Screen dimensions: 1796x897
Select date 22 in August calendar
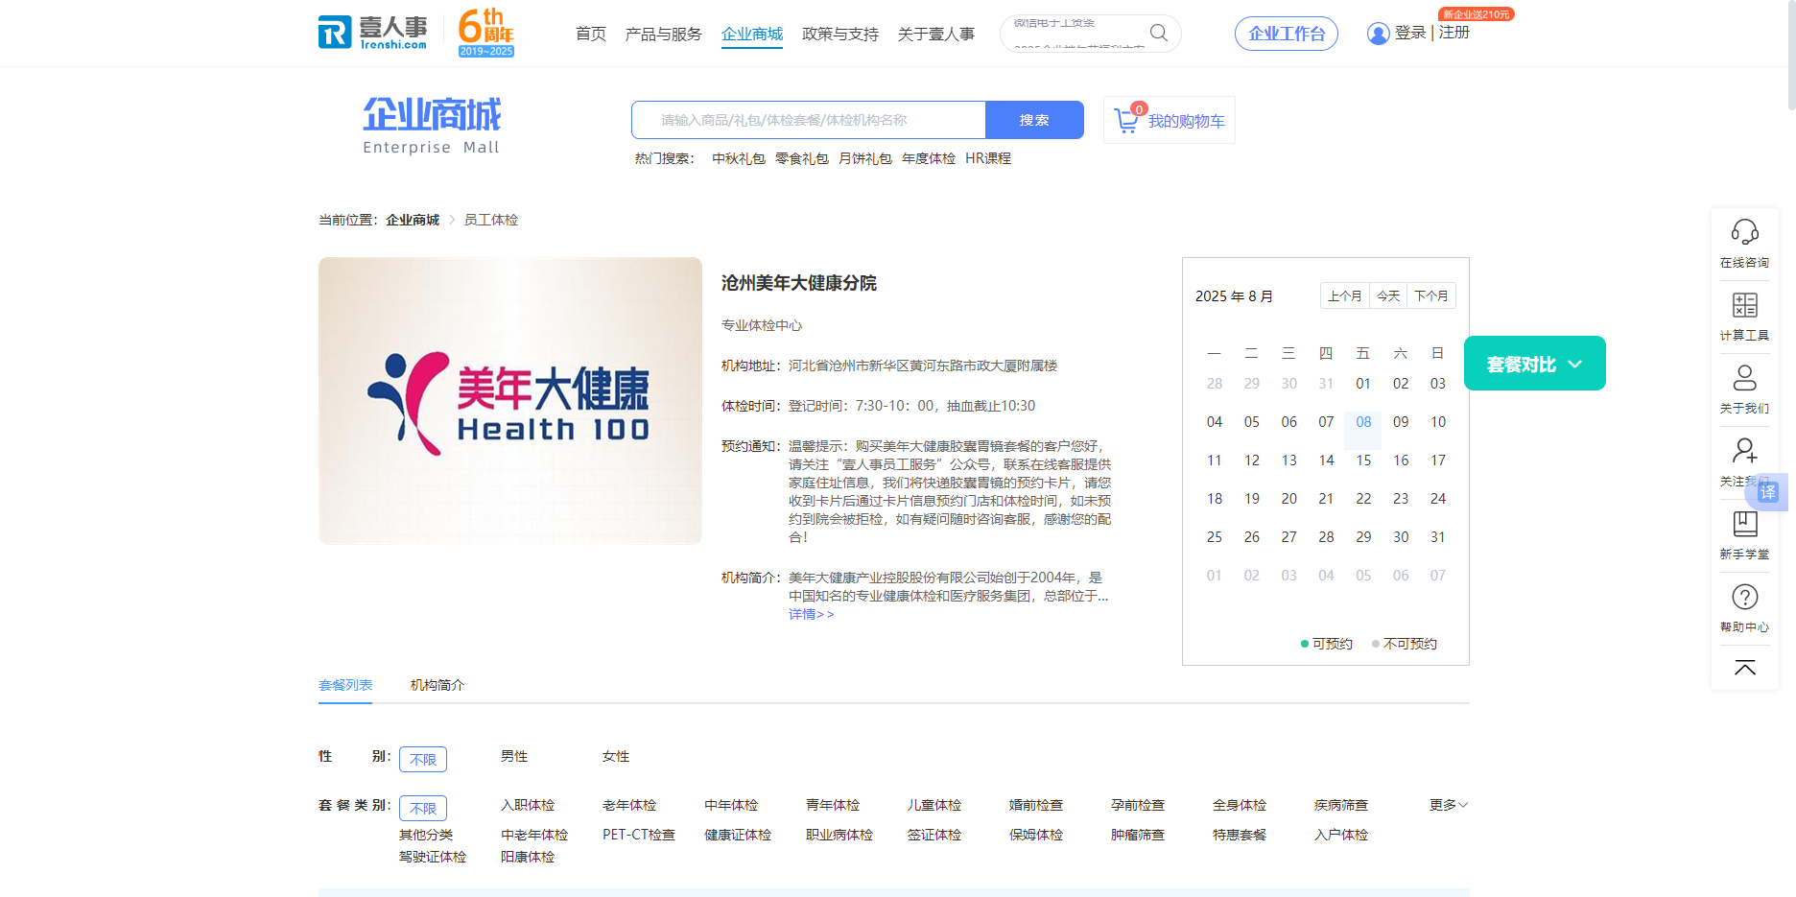pyautogui.click(x=1363, y=499)
